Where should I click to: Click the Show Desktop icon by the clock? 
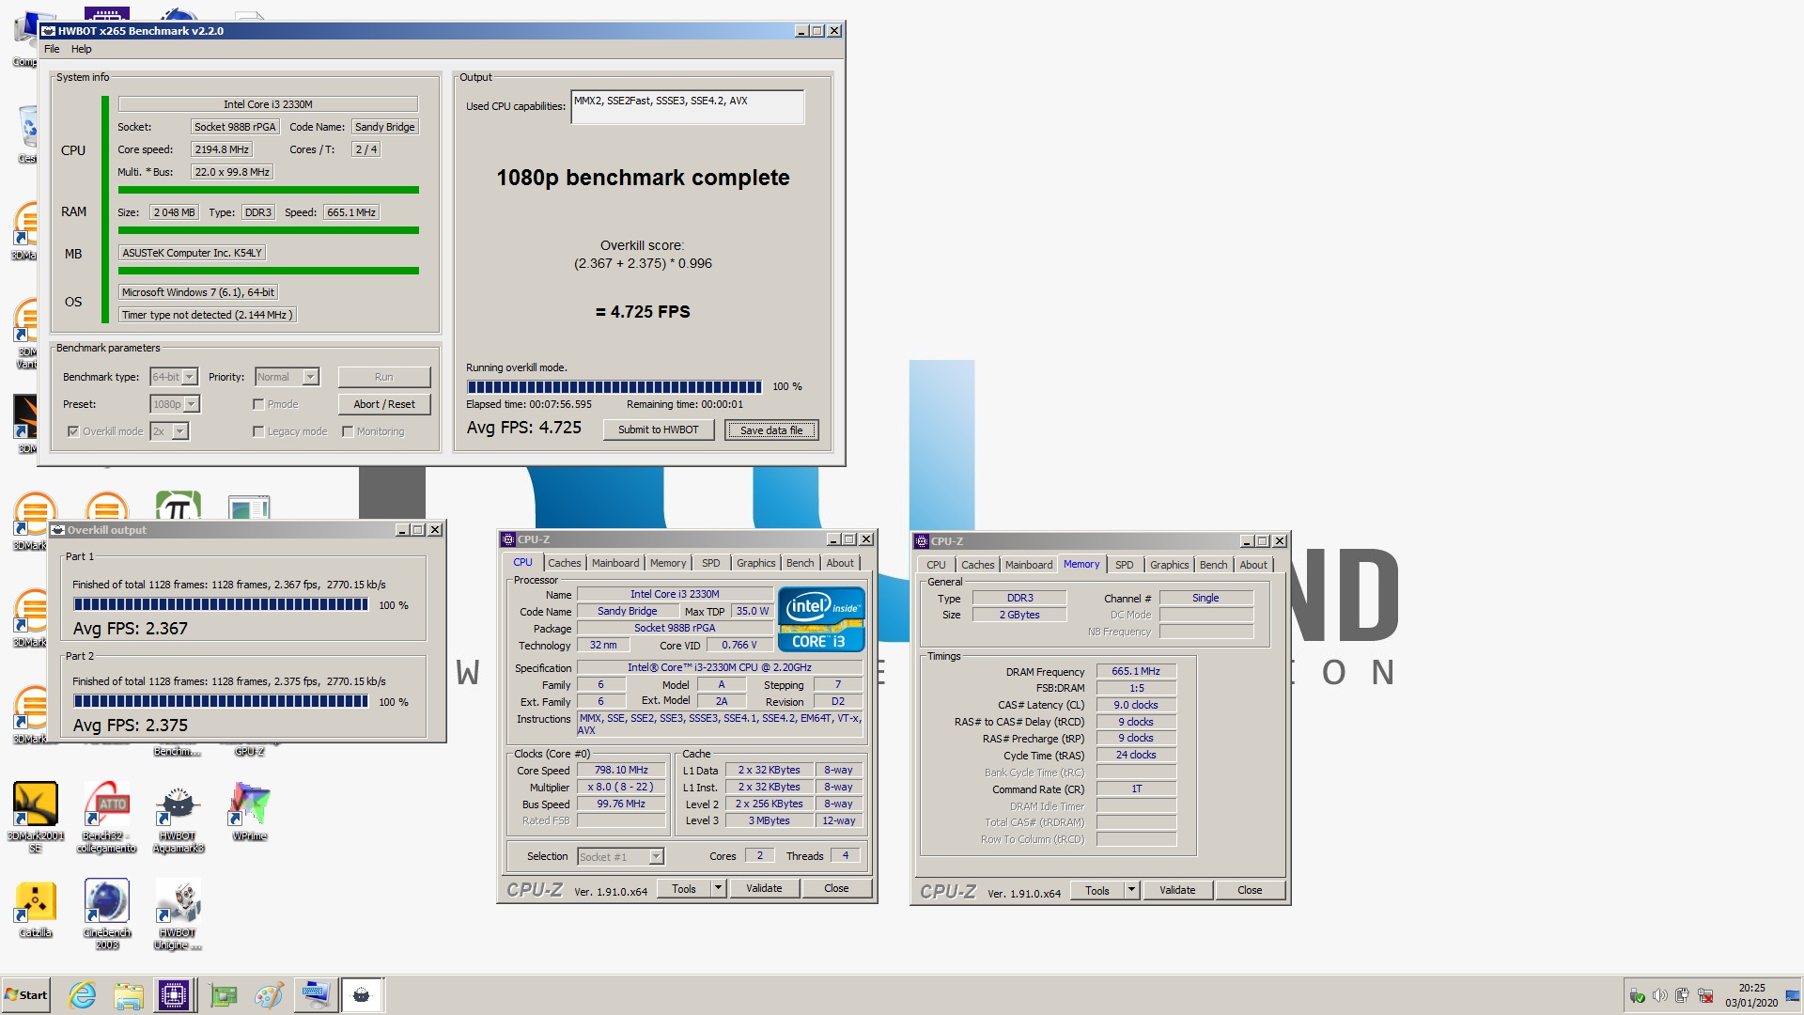tap(1794, 996)
